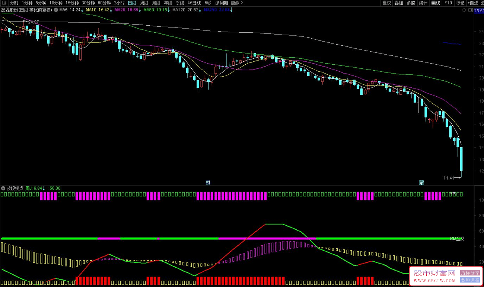Select the 60分钟 period tab
Screen dimensions: 484x287
[x=104, y=3]
